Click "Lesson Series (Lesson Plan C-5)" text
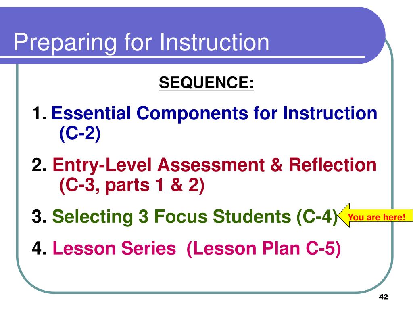413x310 pixels. pos(197,248)
